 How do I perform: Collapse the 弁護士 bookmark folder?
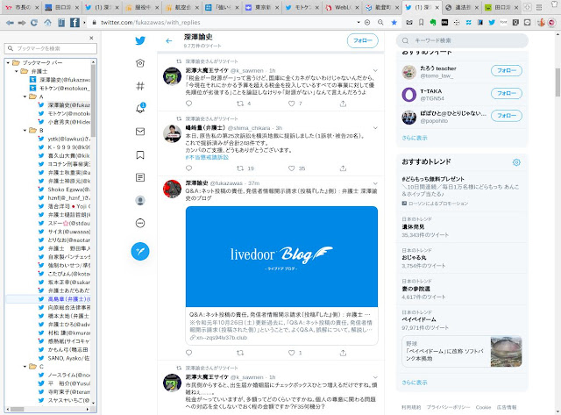(17, 71)
